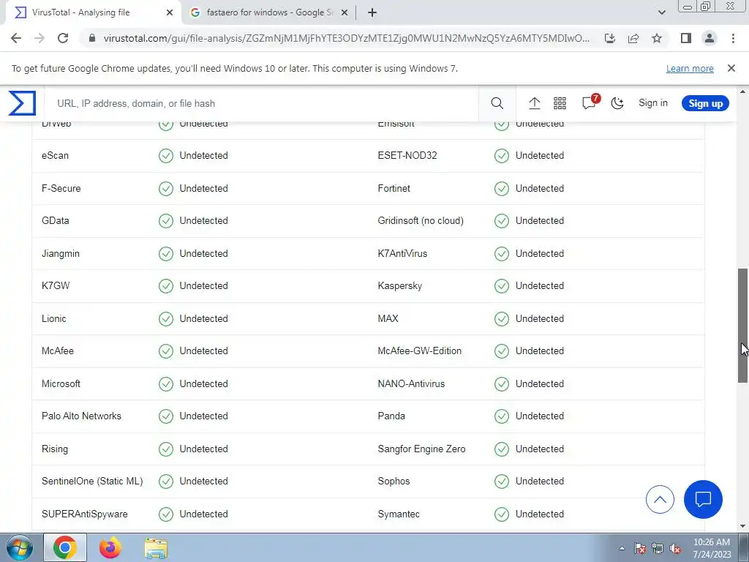749x562 pixels.
Task: Go back in Chrome
Action: pyautogui.click(x=16, y=38)
